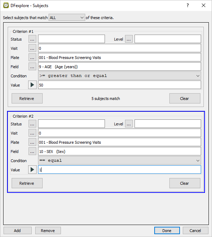Click Clear in Criterion #2
The image size is (212, 237).
click(x=185, y=183)
